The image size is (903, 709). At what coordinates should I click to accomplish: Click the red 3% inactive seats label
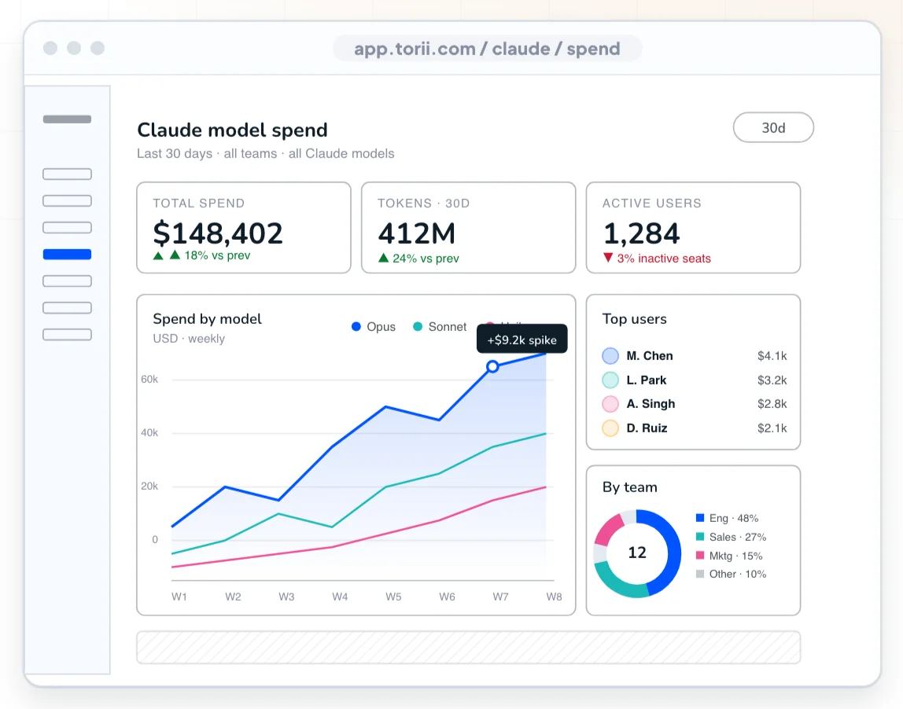pyautogui.click(x=657, y=259)
